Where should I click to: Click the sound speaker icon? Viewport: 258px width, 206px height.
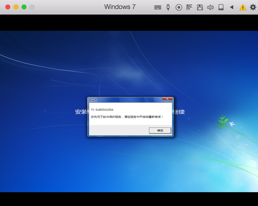pos(210,7)
